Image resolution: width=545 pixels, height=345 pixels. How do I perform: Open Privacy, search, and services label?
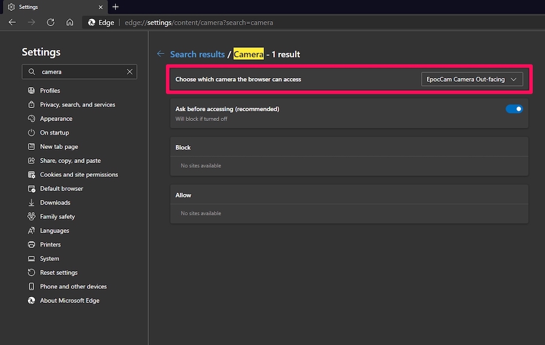[x=78, y=105]
